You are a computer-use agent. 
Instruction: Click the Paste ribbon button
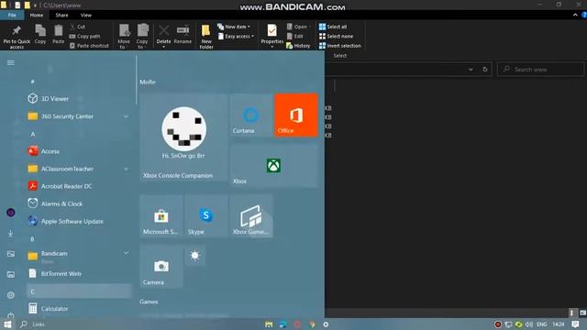[x=58, y=35]
